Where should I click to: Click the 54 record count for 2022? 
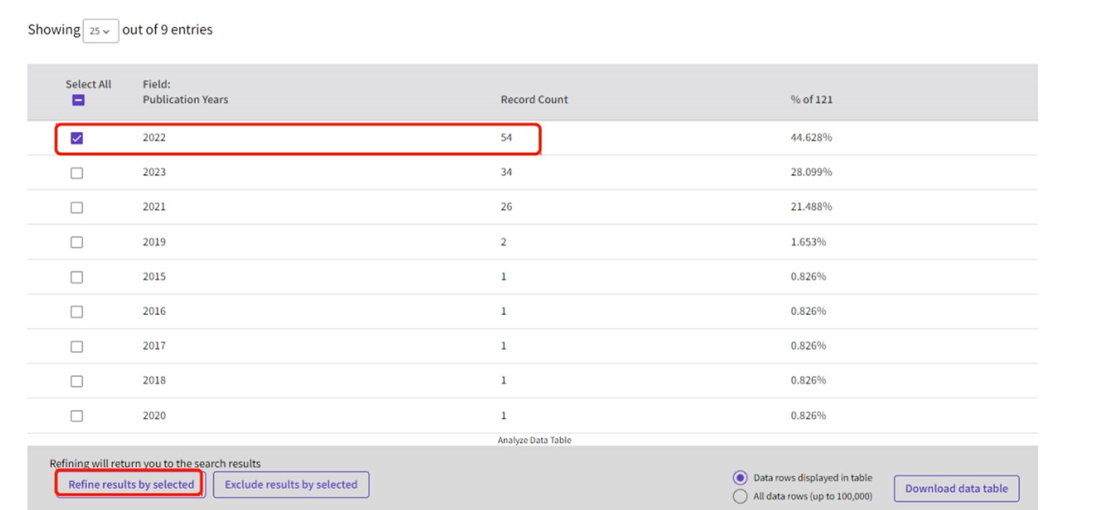(506, 138)
